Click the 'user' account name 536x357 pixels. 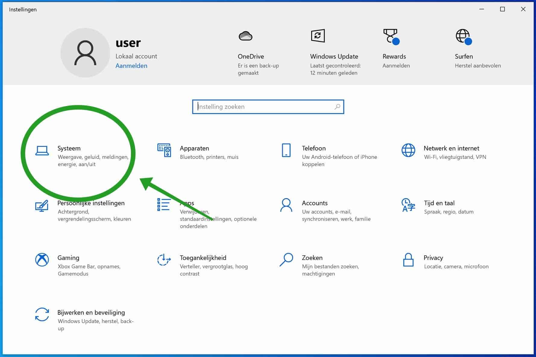(128, 43)
